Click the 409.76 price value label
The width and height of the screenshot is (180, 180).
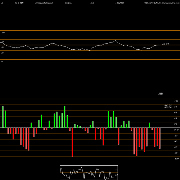(168, 107)
